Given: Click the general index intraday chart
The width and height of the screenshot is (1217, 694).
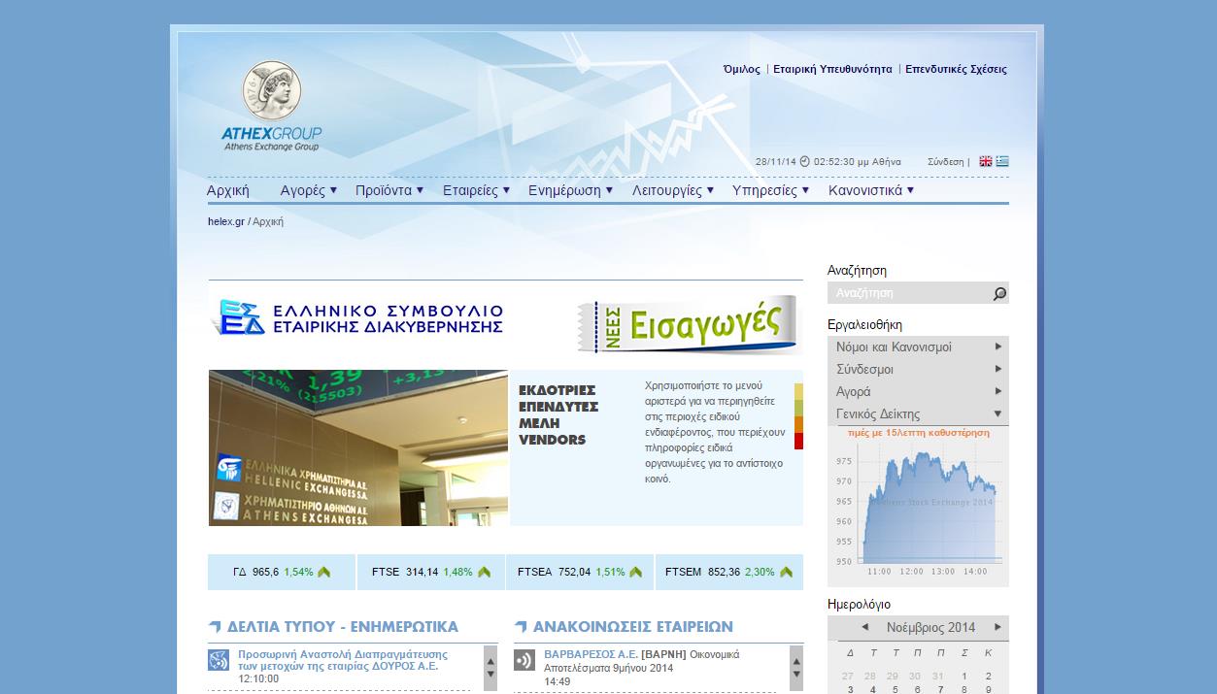Looking at the screenshot, I should [918, 505].
